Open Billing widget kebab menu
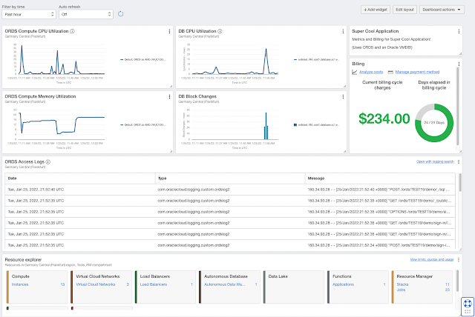This screenshot has width=475, height=317. pos(459,64)
